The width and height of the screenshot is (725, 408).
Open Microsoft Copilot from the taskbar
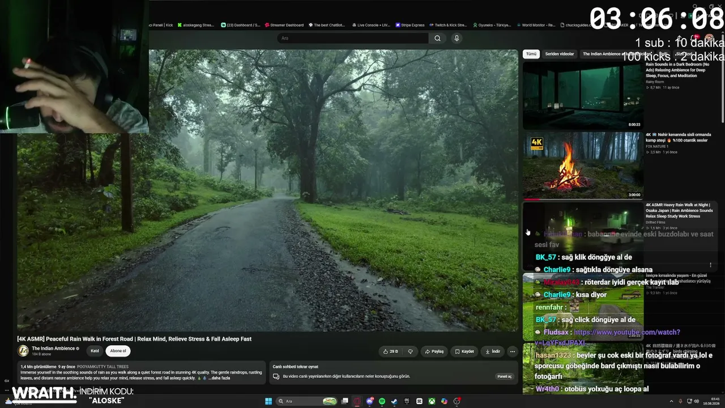(444, 401)
